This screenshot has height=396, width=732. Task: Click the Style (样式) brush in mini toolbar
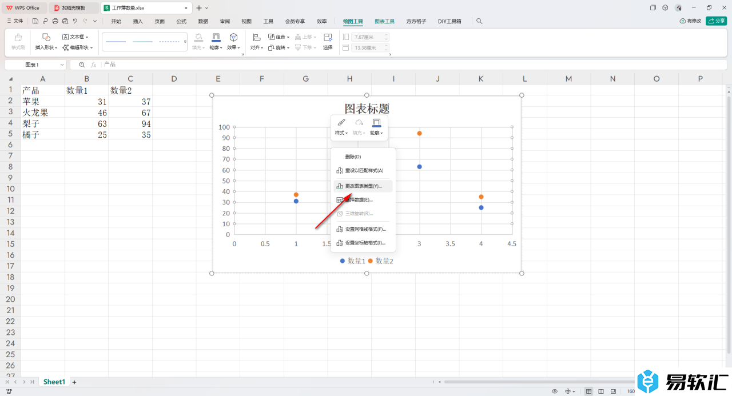[x=341, y=122]
